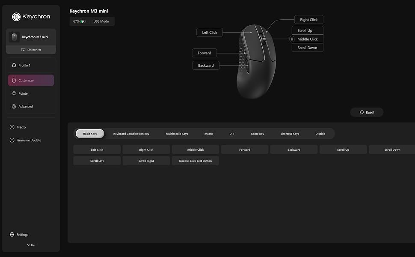Click the Advanced gear icon
This screenshot has width=415, height=257.
pyautogui.click(x=14, y=107)
